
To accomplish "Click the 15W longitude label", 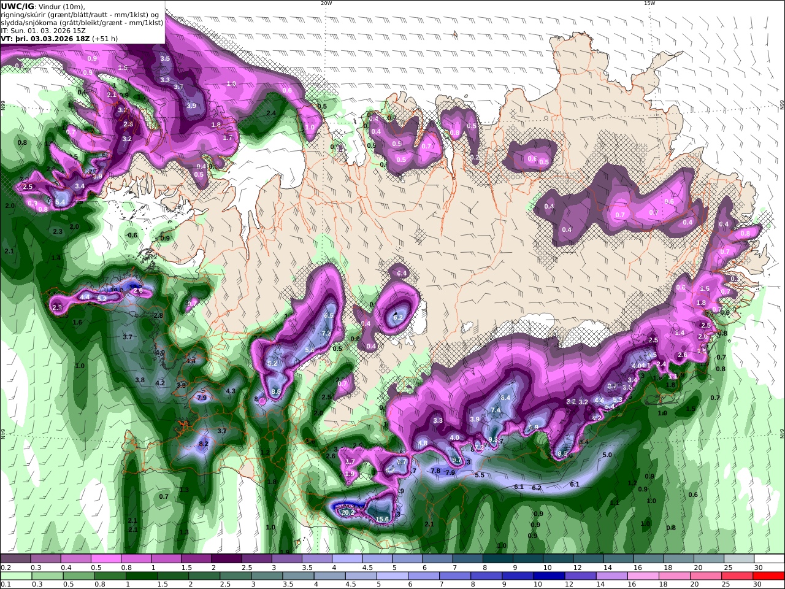I will point(649,3).
